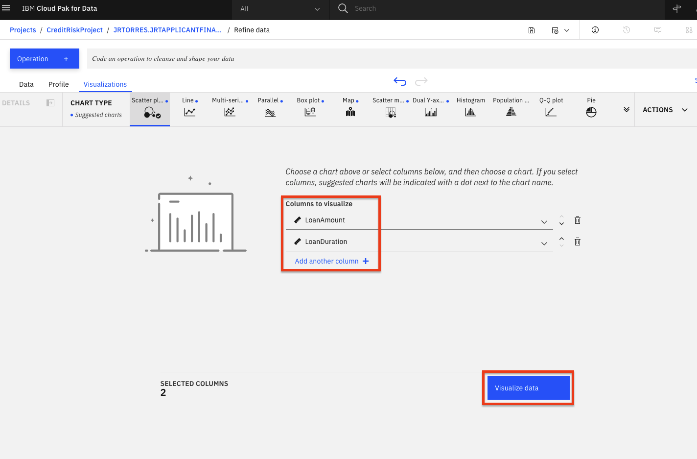
Task: Select the Pie chart type
Action: 591,108
